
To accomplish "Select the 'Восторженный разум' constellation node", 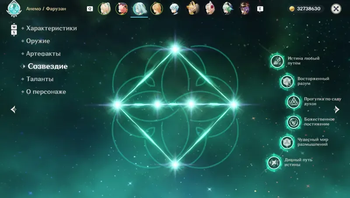I will (x=287, y=81).
